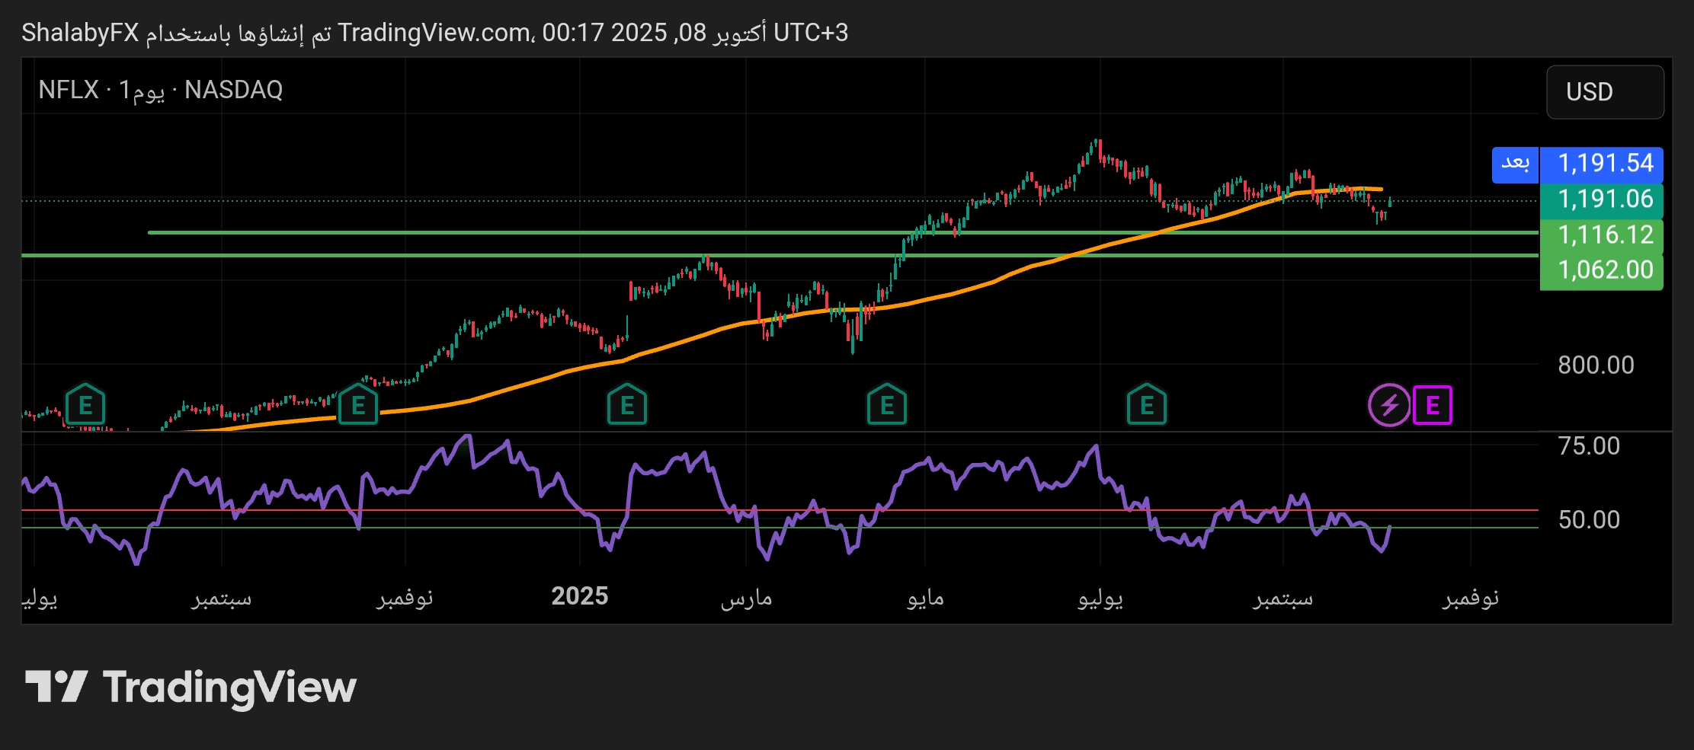This screenshot has width=1694, height=750.
Task: Click the second green earnings marker from left
Action: point(357,405)
